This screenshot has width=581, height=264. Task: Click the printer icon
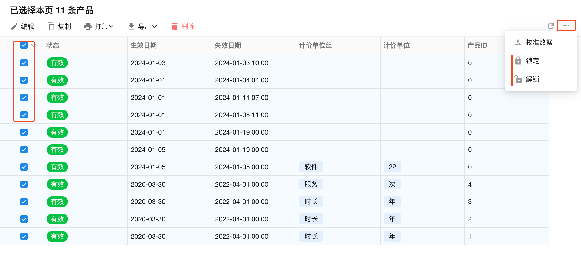tap(88, 27)
